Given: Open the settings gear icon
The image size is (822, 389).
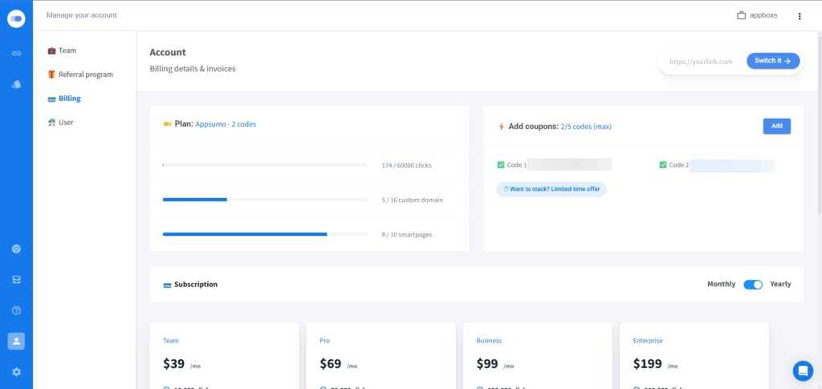Looking at the screenshot, I should (16, 372).
